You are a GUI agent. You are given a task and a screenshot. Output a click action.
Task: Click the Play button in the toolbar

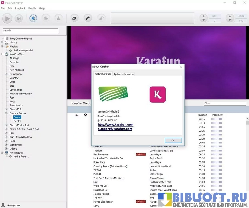pyautogui.click(x=7, y=18)
